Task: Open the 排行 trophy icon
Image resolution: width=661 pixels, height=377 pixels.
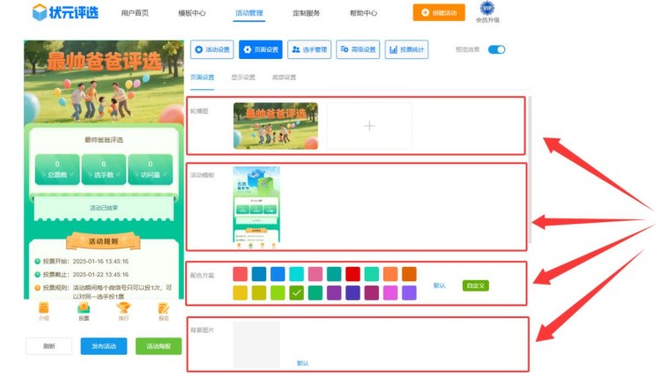Action: pyautogui.click(x=123, y=308)
